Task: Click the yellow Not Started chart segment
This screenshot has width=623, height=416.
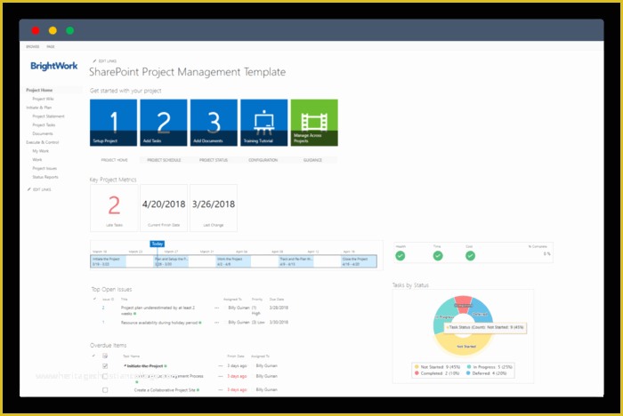Action: point(464,346)
